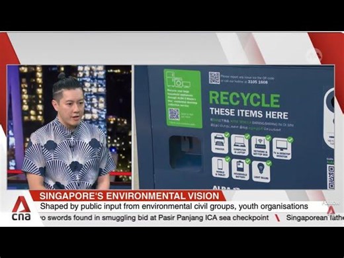
Task: Click the large green 'RECYCLE' text
Action: click(244, 99)
